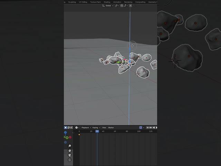Click the red X axis on navigation gizmo
The image size is (221, 166).
click(70, 137)
